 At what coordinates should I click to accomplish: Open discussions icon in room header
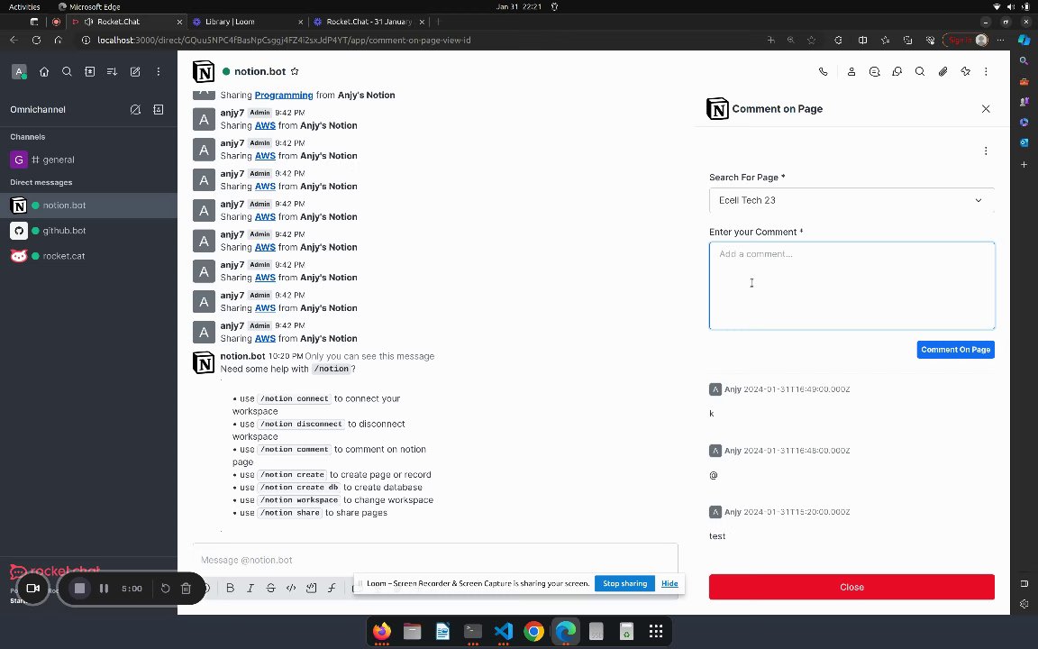pyautogui.click(x=897, y=71)
